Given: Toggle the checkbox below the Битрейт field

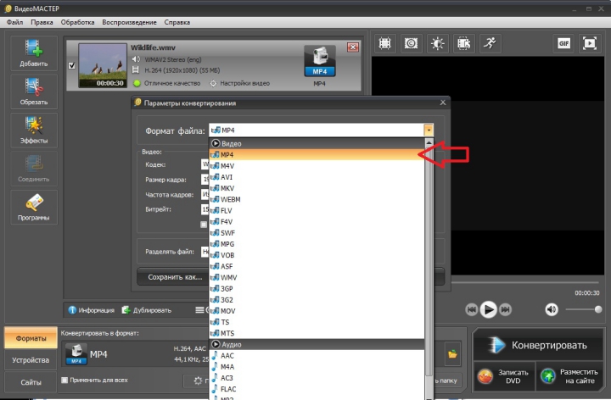Looking at the screenshot, I should click(x=204, y=225).
